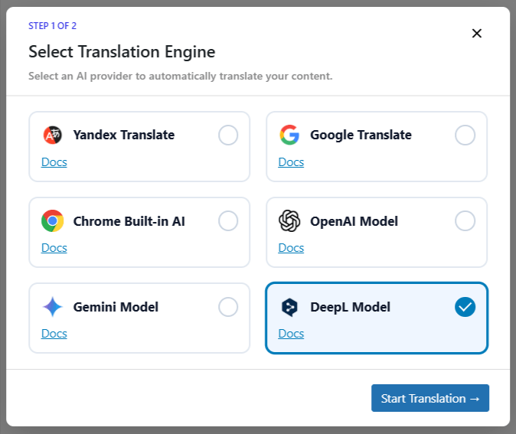Click the checked DeepL Model checkmark

(x=465, y=307)
